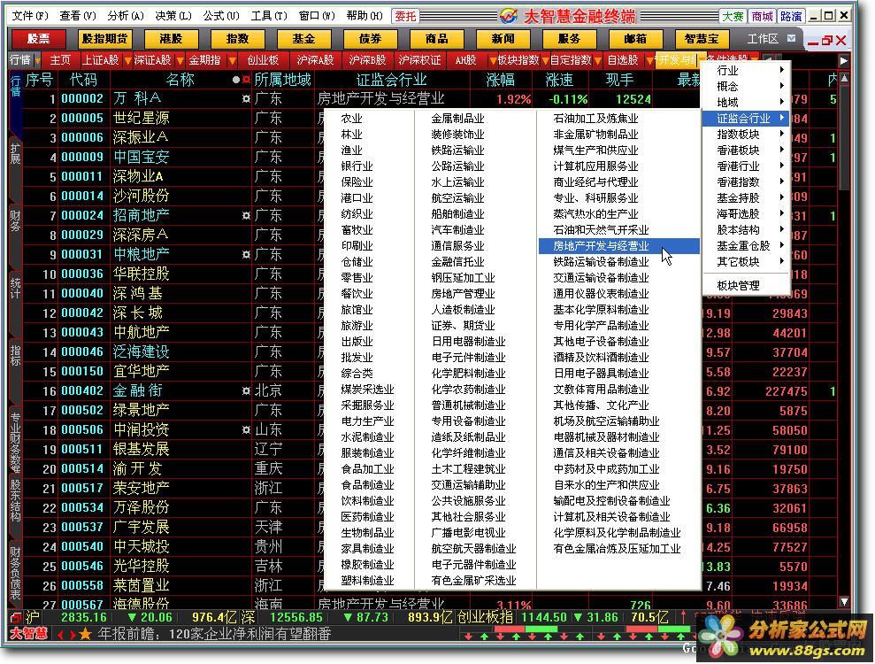The image size is (875, 664).
Task: Open the 分析(A) menu
Action: click(x=127, y=16)
